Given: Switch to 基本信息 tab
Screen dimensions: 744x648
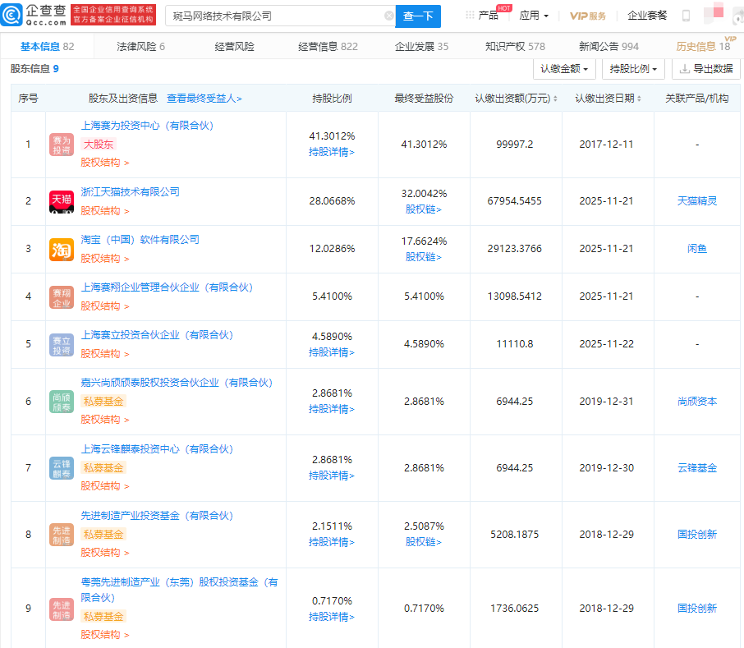Looking at the screenshot, I should click(x=47, y=47).
